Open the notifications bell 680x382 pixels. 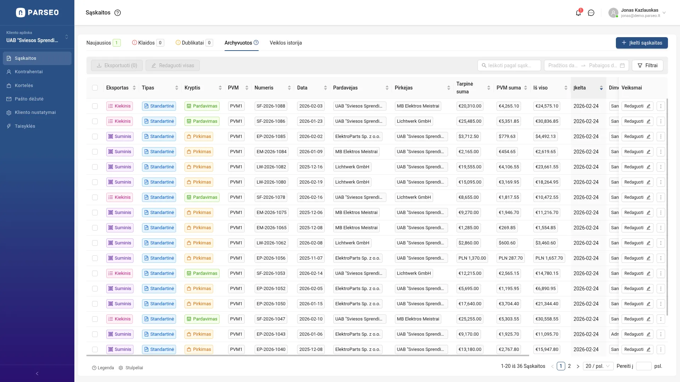(578, 13)
